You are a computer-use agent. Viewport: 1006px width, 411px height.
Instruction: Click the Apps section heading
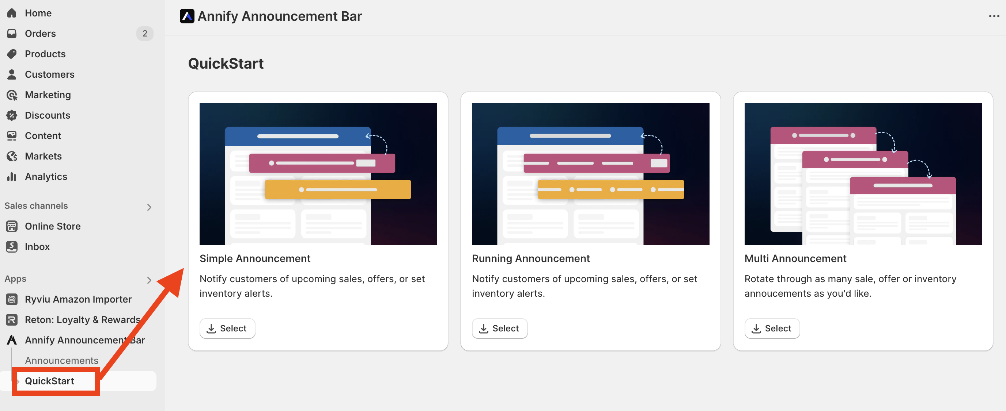[x=15, y=279]
